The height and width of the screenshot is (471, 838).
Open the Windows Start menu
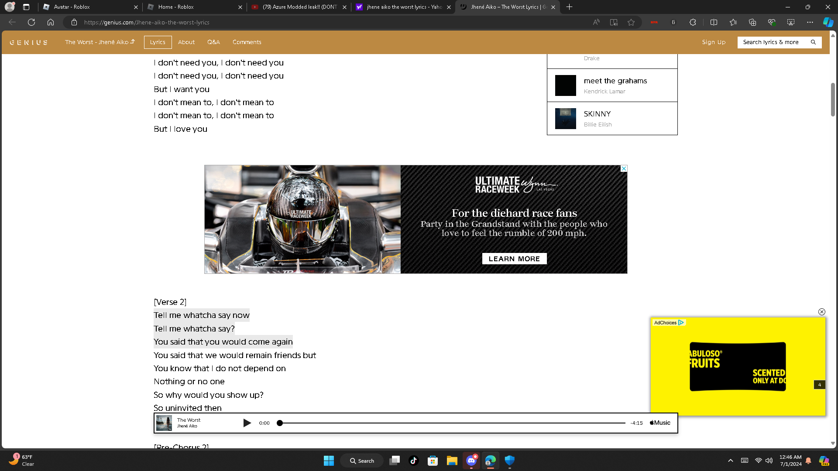click(329, 461)
